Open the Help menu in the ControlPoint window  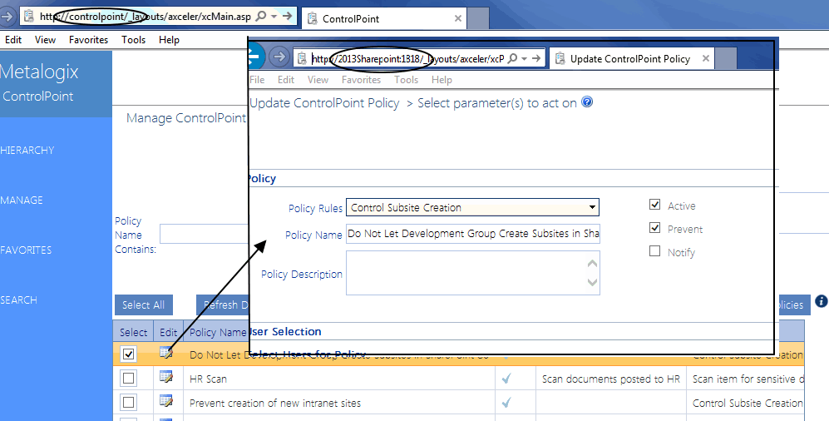point(169,40)
